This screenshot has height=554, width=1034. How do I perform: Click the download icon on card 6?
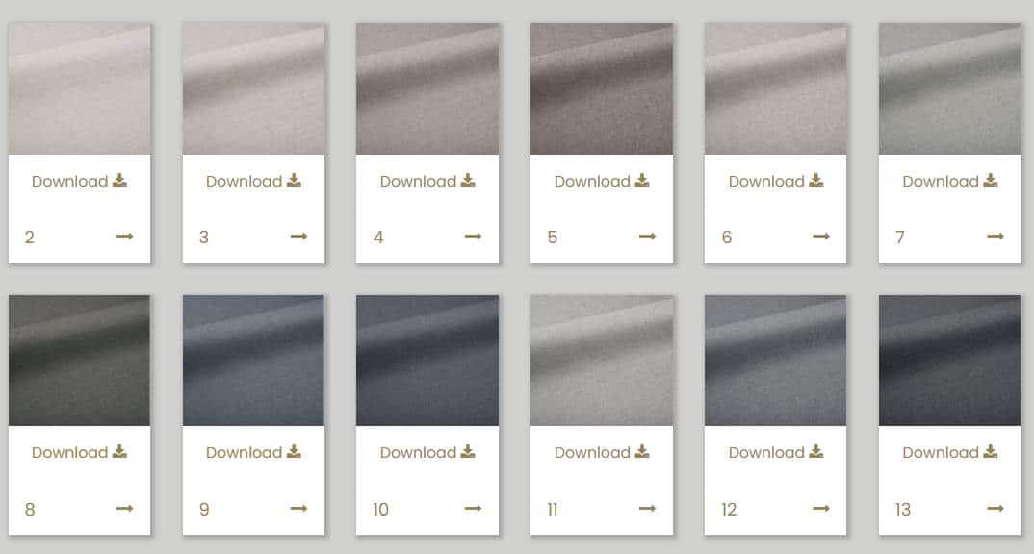(x=815, y=180)
